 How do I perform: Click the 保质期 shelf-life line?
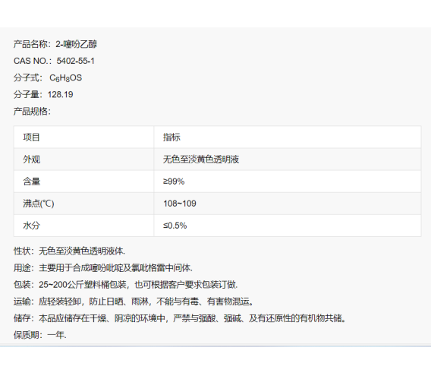point(40,335)
